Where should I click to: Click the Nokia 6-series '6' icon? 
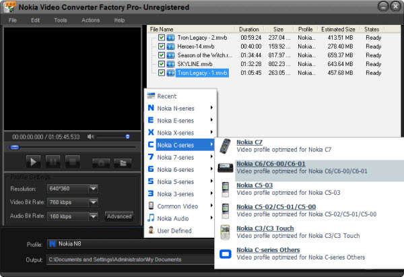click(x=151, y=169)
